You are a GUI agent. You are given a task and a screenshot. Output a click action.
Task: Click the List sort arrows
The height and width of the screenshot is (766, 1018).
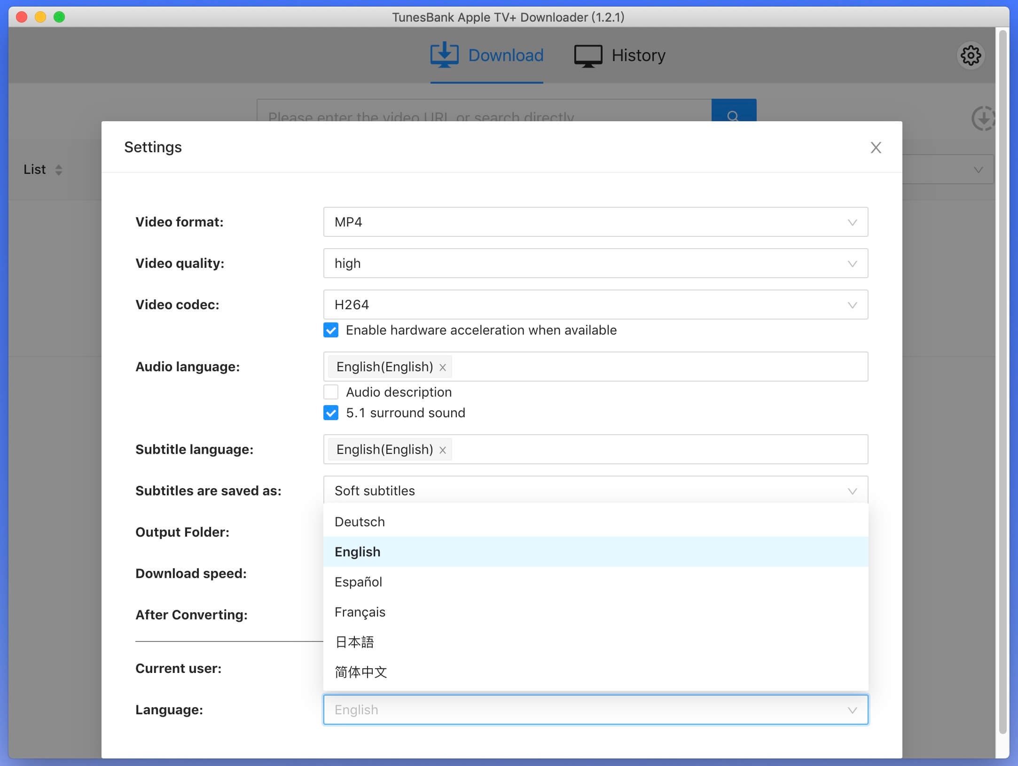[x=59, y=170]
